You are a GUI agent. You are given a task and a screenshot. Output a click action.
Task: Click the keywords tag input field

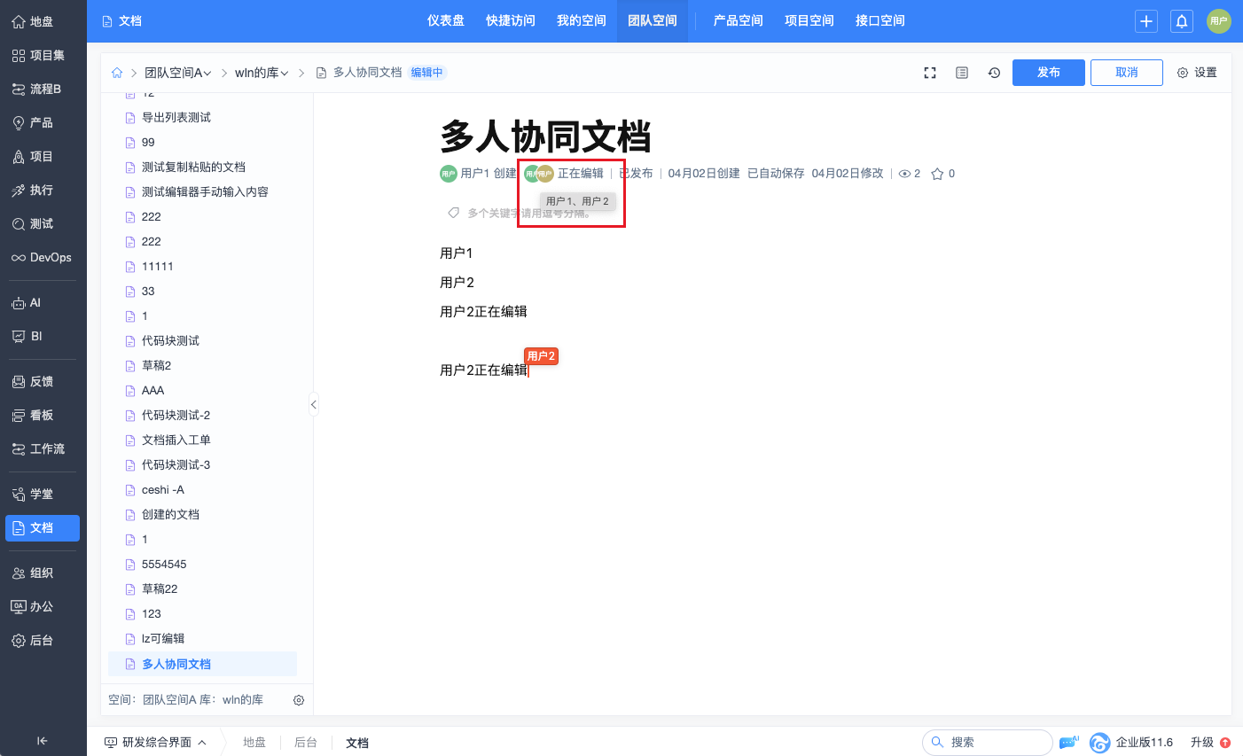(x=529, y=213)
